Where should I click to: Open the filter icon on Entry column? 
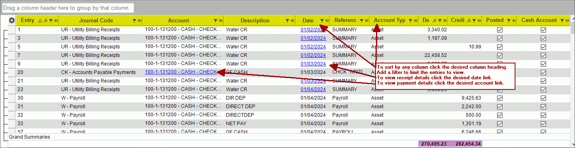[51, 21]
